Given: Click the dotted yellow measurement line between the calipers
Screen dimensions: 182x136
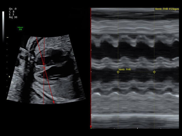Looking at the screenshot, I should (136, 72).
